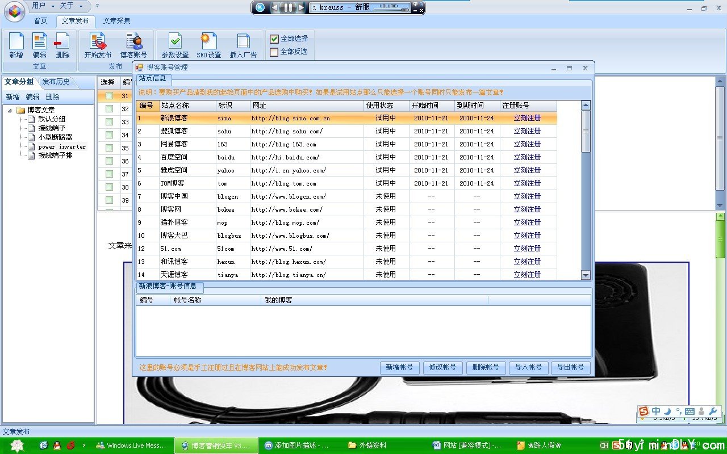The height and width of the screenshot is (454, 727).
Task: Select the 网易博客 site row
Action: (x=346, y=144)
